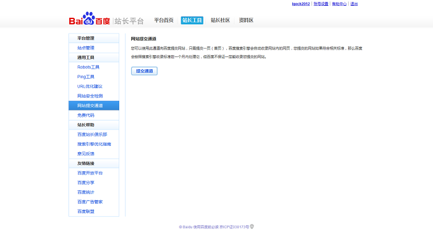
Task: Click the 提交通道 button
Action: pyautogui.click(x=144, y=71)
